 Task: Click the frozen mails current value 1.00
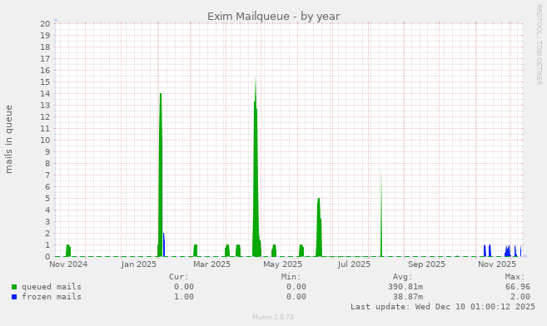[184, 297]
